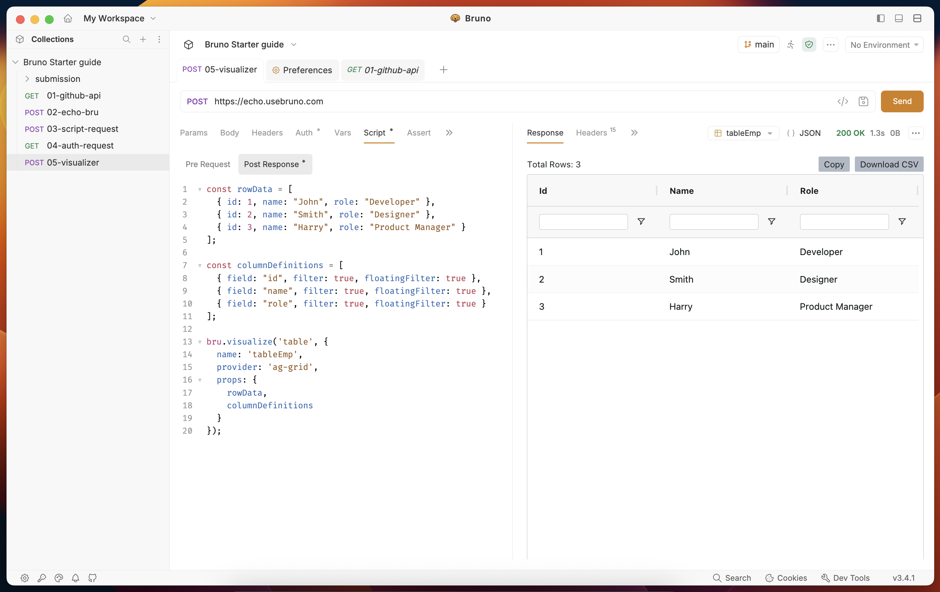
Task: Open Cookies from the status bar
Action: [x=786, y=578]
